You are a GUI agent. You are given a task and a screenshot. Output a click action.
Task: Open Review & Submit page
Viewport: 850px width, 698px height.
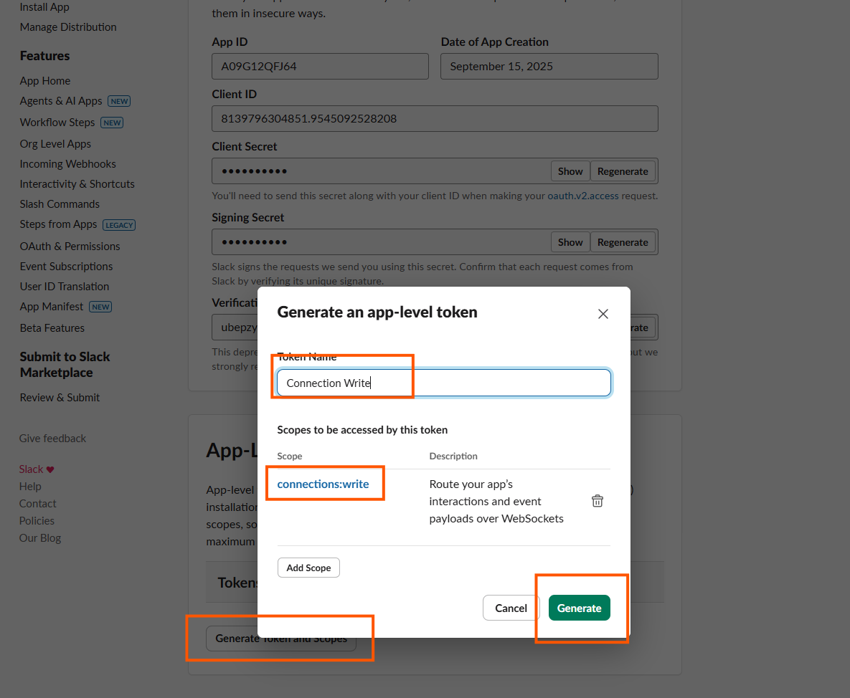pos(60,397)
